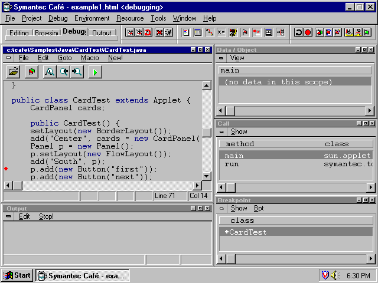
Task: Open the Macro menu in source editor
Action: coord(90,58)
